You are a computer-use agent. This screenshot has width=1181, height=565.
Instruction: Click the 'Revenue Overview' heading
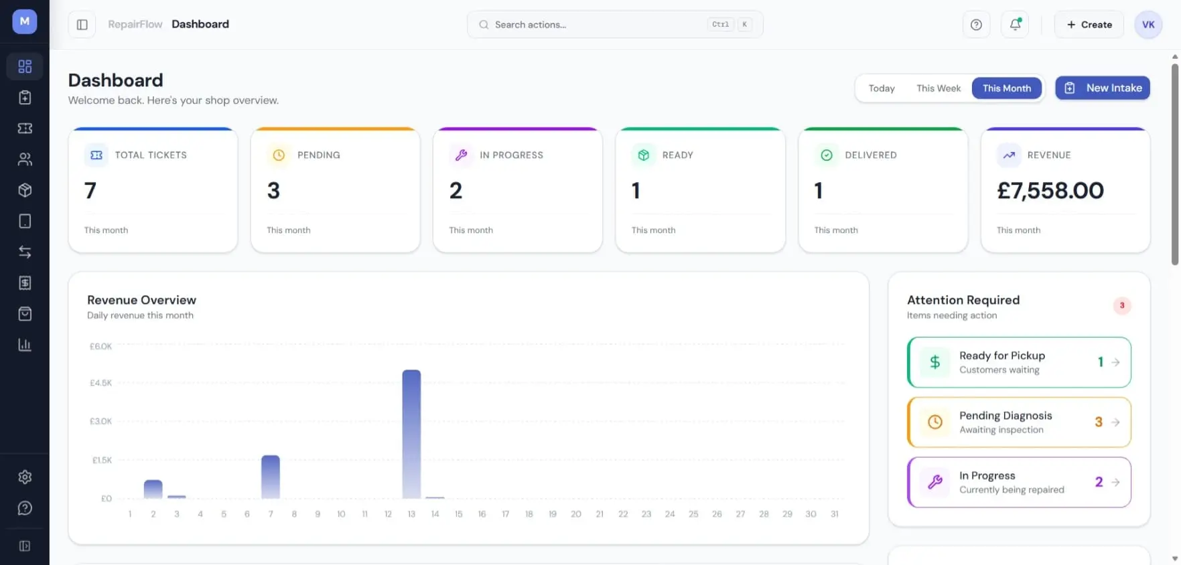pyautogui.click(x=141, y=300)
